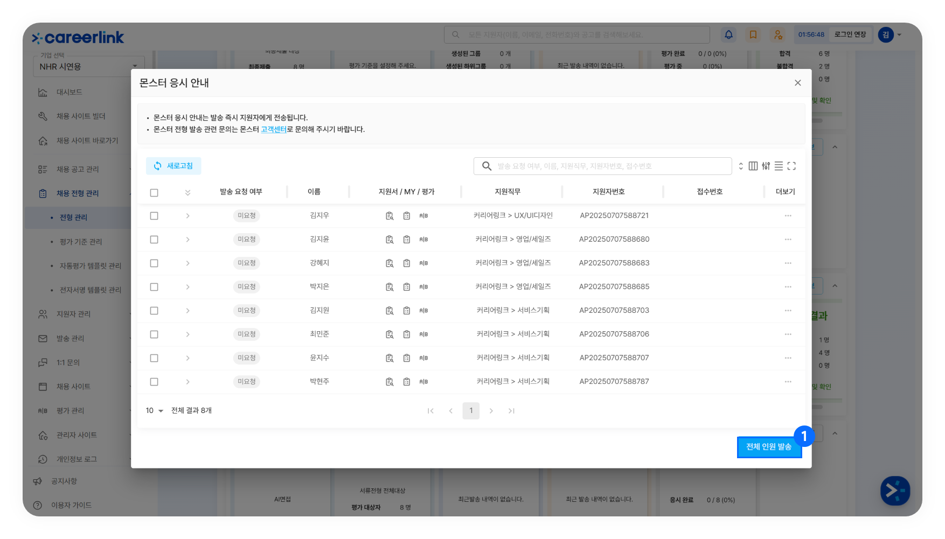Image resolution: width=945 pixels, height=539 pixels.
Task: Click A|B evaluation icon for 강혜지
Action: tap(423, 263)
